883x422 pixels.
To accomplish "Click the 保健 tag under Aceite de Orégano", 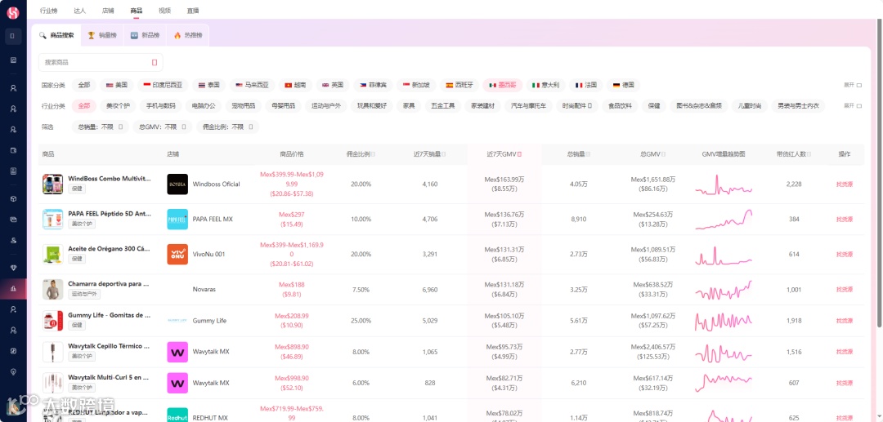I will point(77,259).
